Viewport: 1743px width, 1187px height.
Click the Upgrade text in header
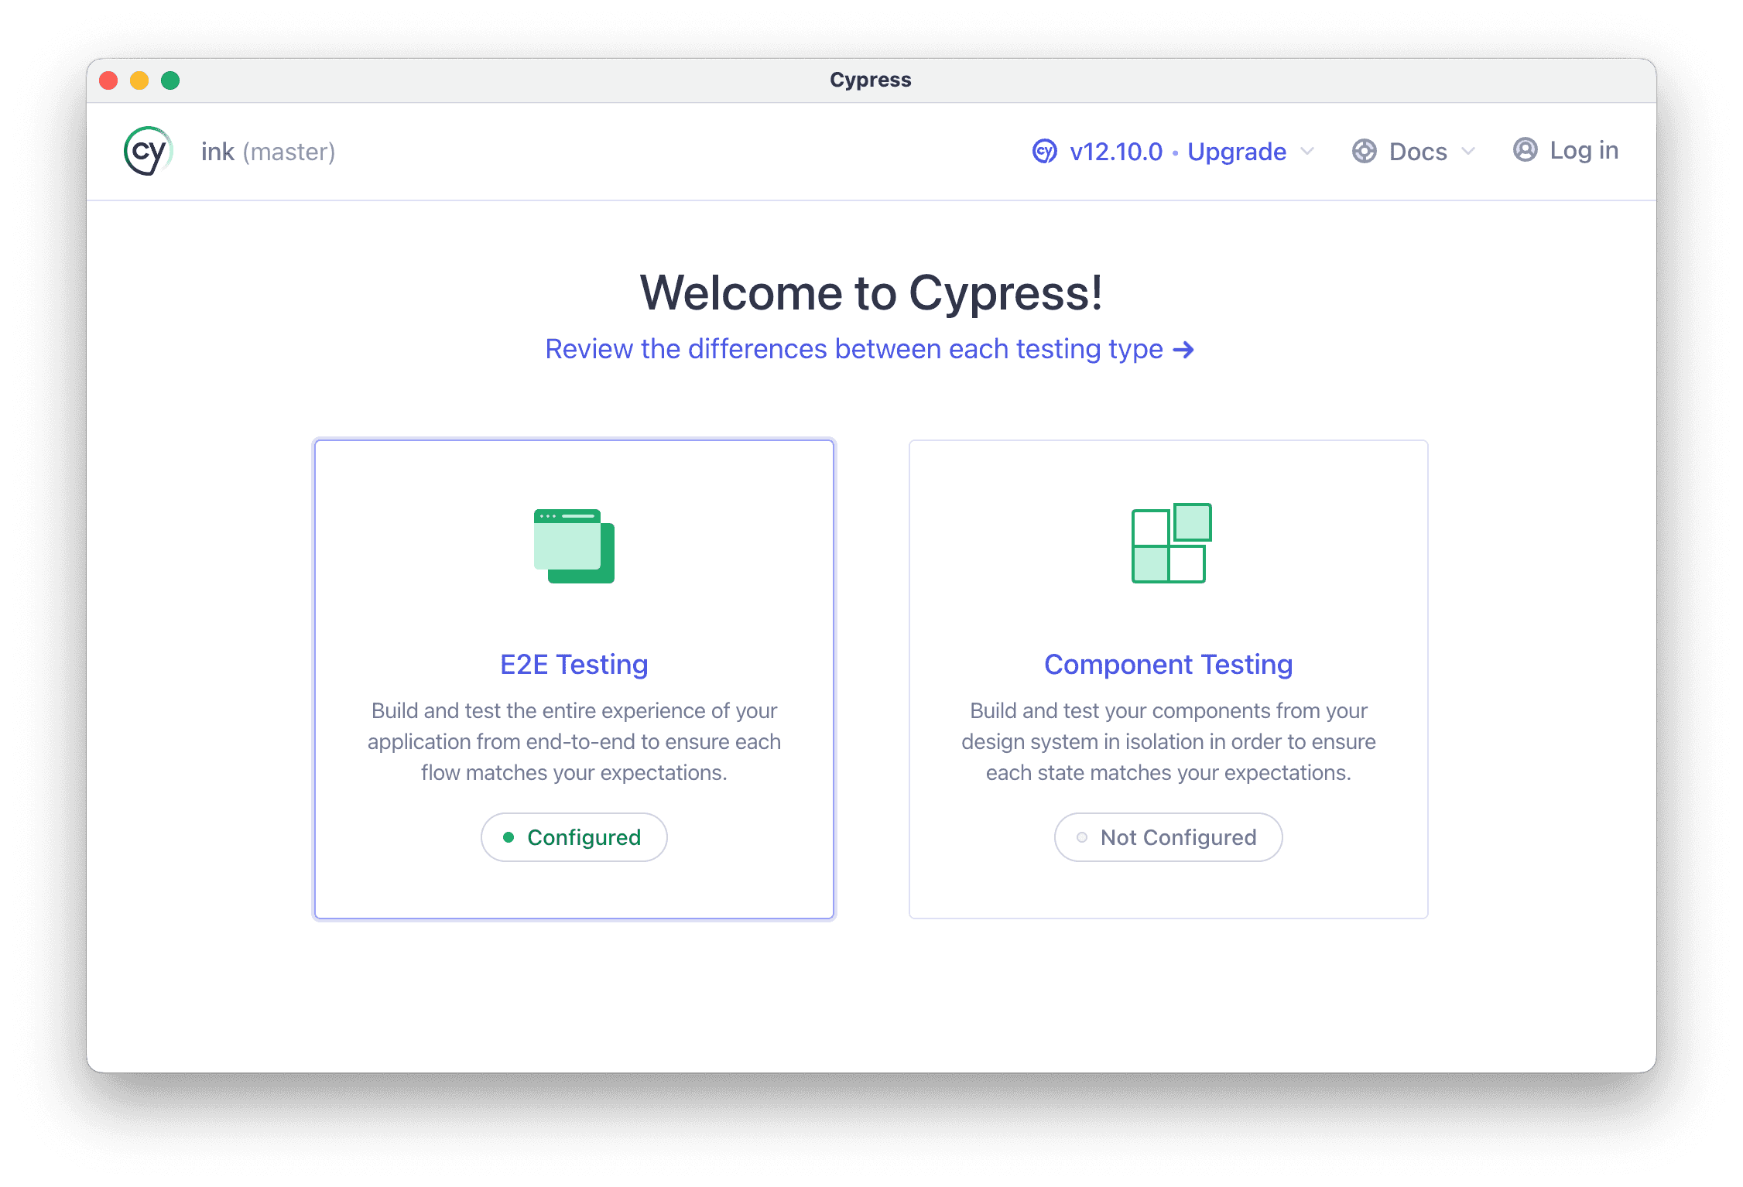tap(1236, 152)
